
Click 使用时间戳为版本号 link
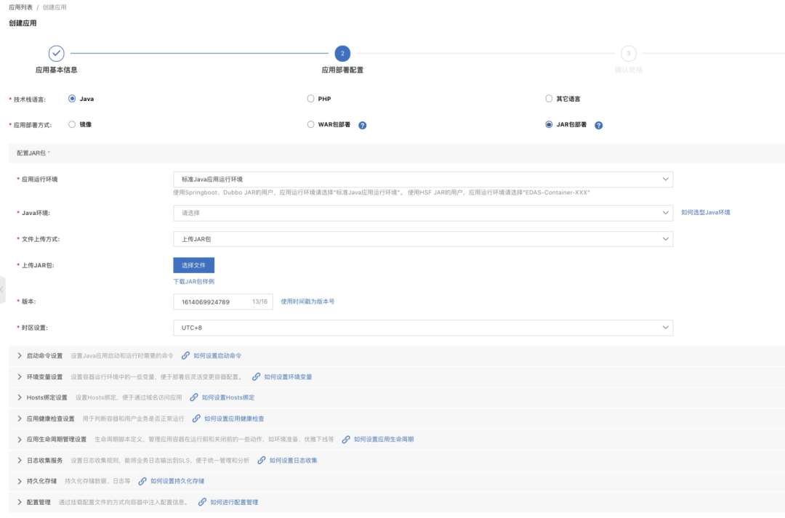[307, 302]
